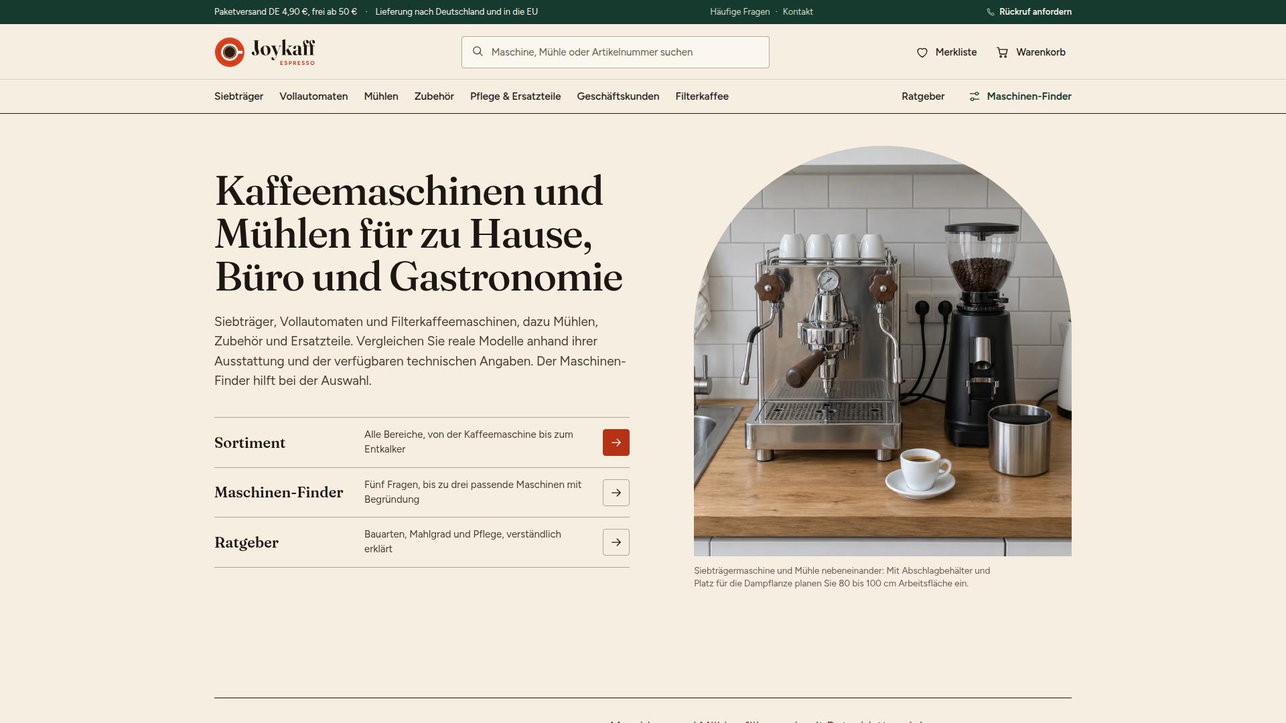Click the 'Alle Bereiche, von der Kaffeemaschine' description
1286x723 pixels.
(x=469, y=442)
